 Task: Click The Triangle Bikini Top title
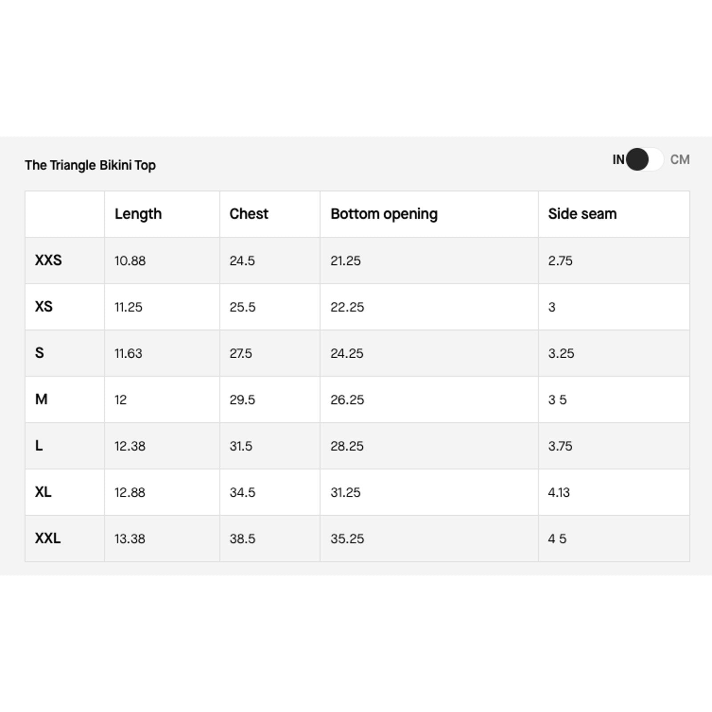tap(90, 165)
